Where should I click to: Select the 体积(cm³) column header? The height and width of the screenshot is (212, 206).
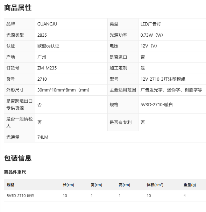pyautogui.click(x=155, y=185)
